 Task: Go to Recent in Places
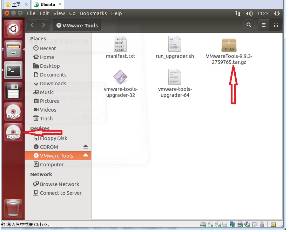coord(58,48)
